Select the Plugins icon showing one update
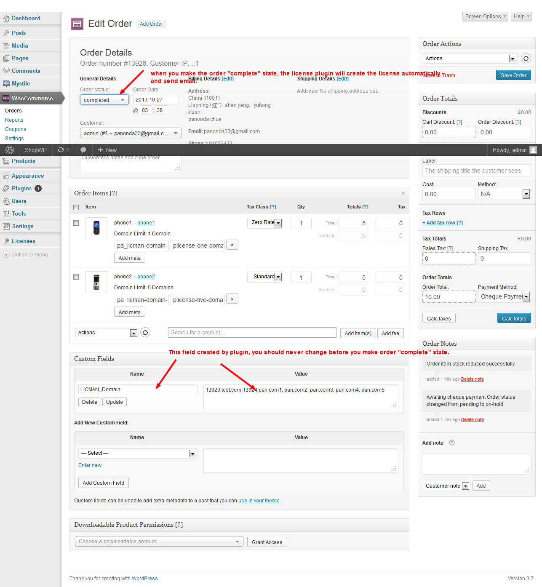The width and height of the screenshot is (542, 587). pyautogui.click(x=6, y=188)
